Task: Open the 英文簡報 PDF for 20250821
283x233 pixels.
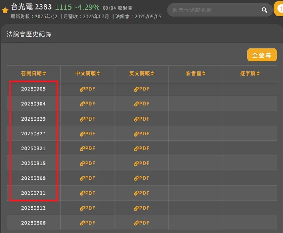Action: 141,148
